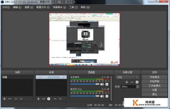
Task: Click the 来源 panel header
Action: tap(51, 72)
